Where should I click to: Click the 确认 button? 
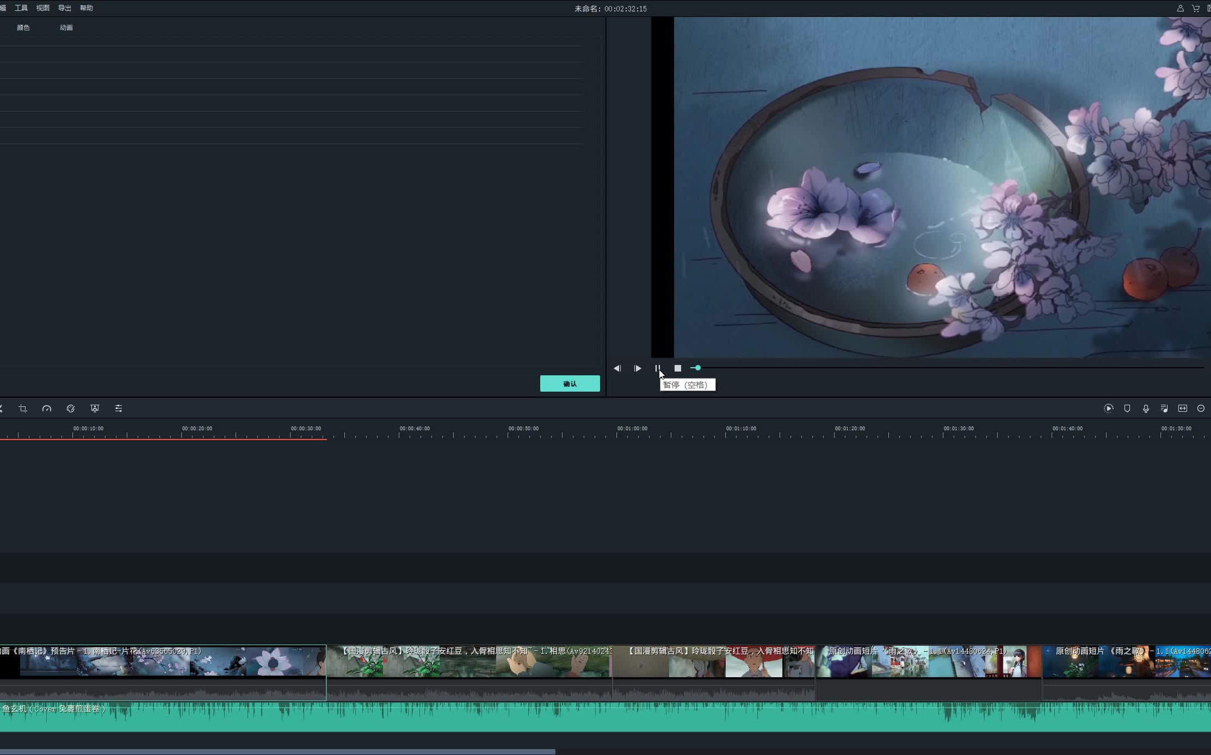pos(570,383)
